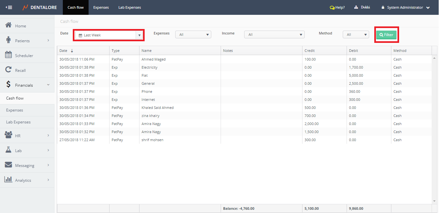The image size is (440, 213).
Task: Click the Analytics bar chart icon
Action: (9, 180)
